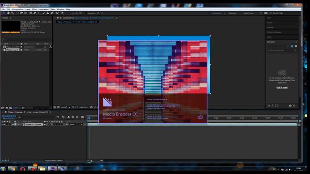Switch to the Small Screen workspace
Viewport: 310px width, 174px height.
tap(248, 13)
